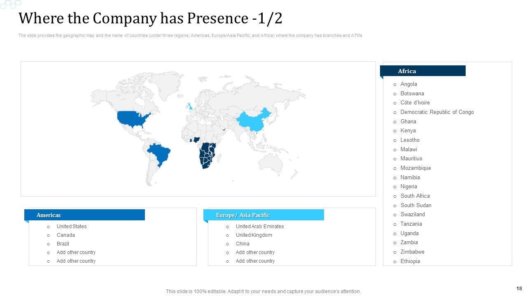Image resolution: width=527 pixels, height=296 pixels.
Task: Click Canada in the Americas list
Action: [x=66, y=235]
